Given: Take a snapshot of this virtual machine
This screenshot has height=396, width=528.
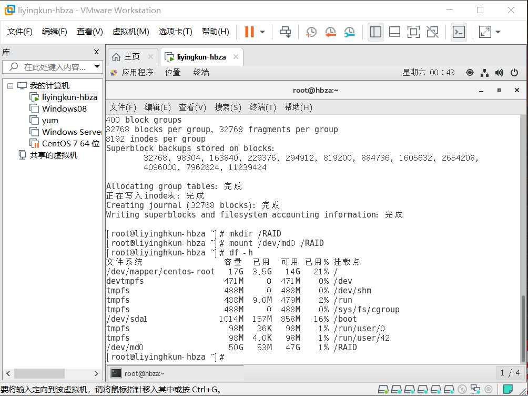Looking at the screenshot, I should 311,32.
